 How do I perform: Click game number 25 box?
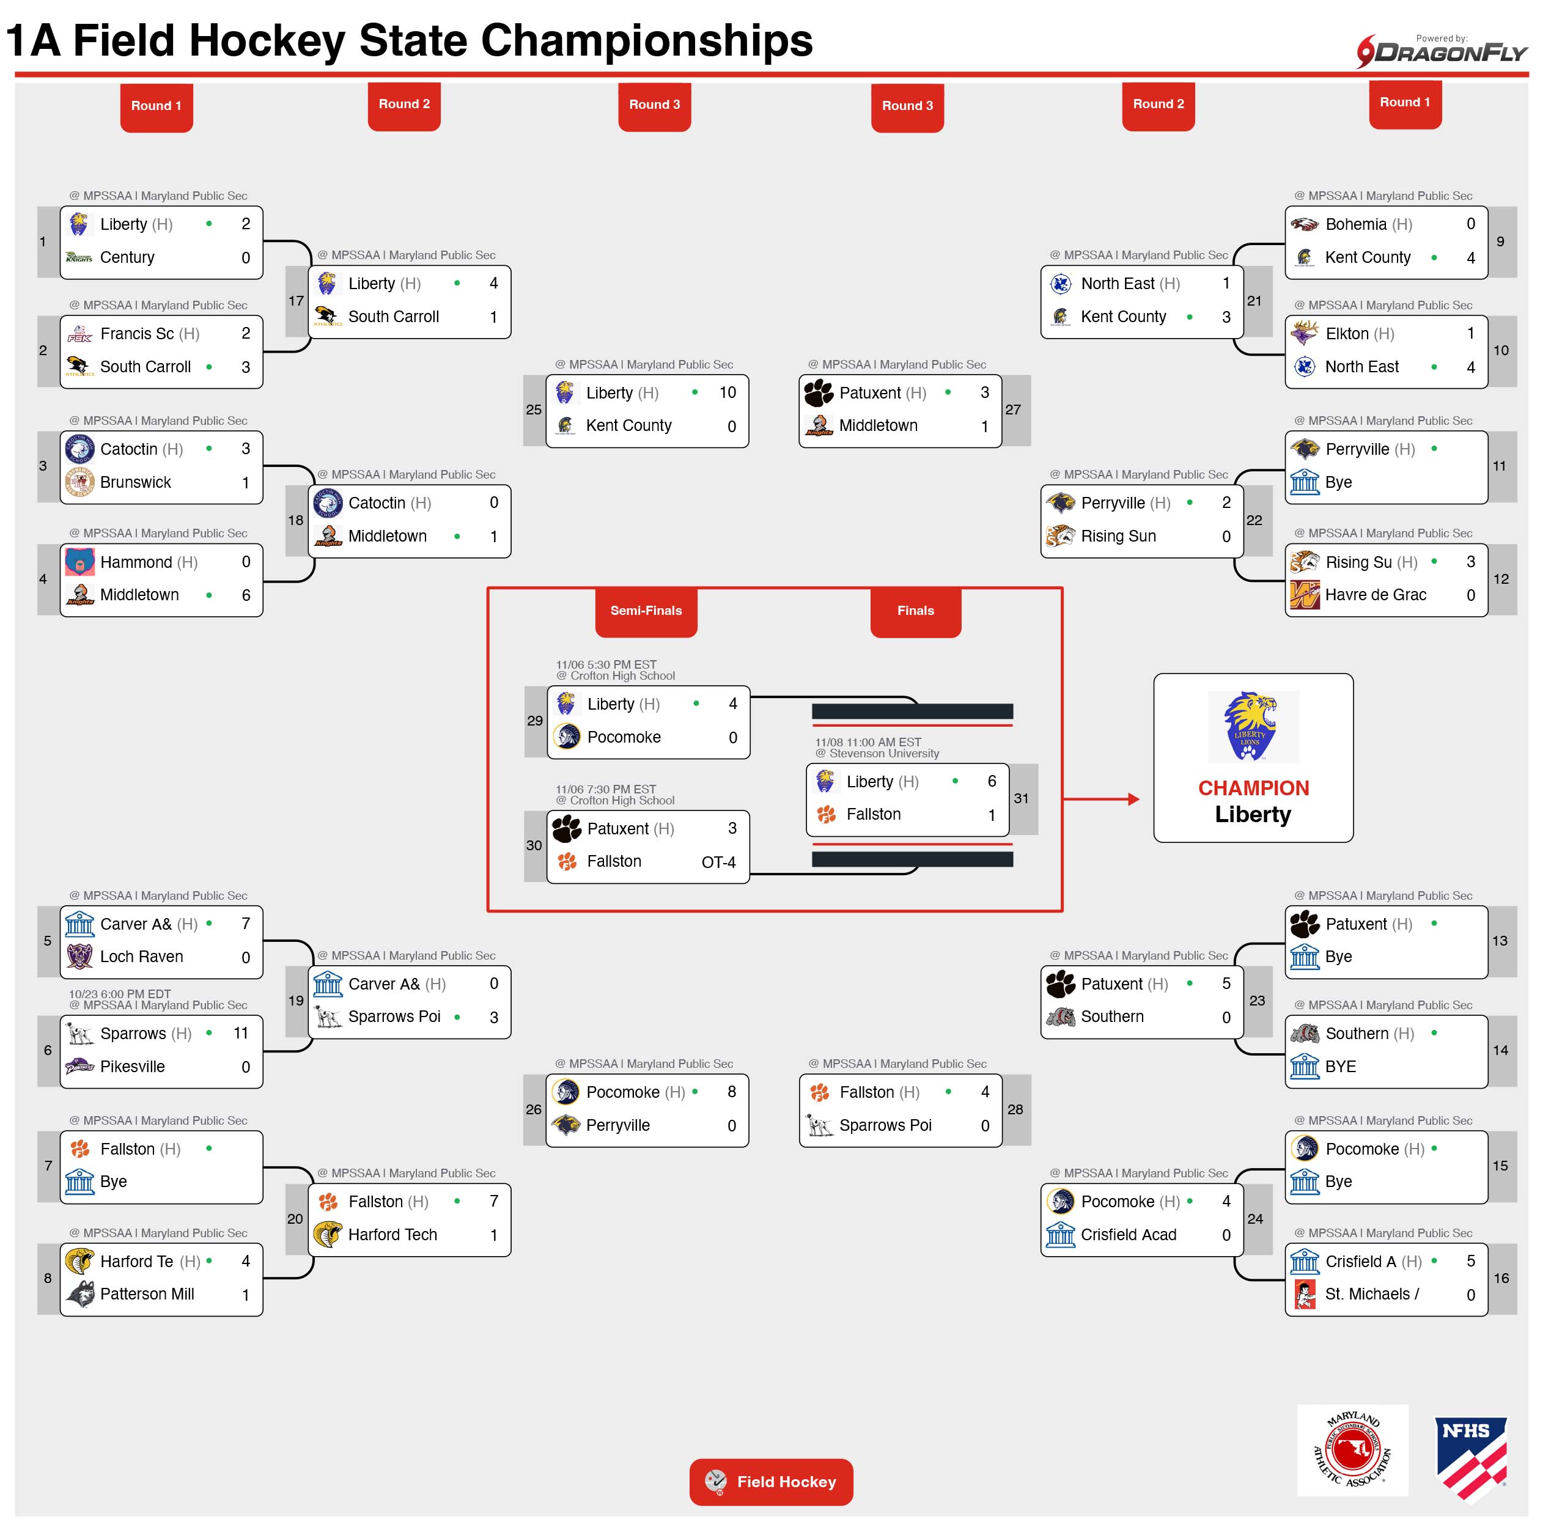coord(534,410)
